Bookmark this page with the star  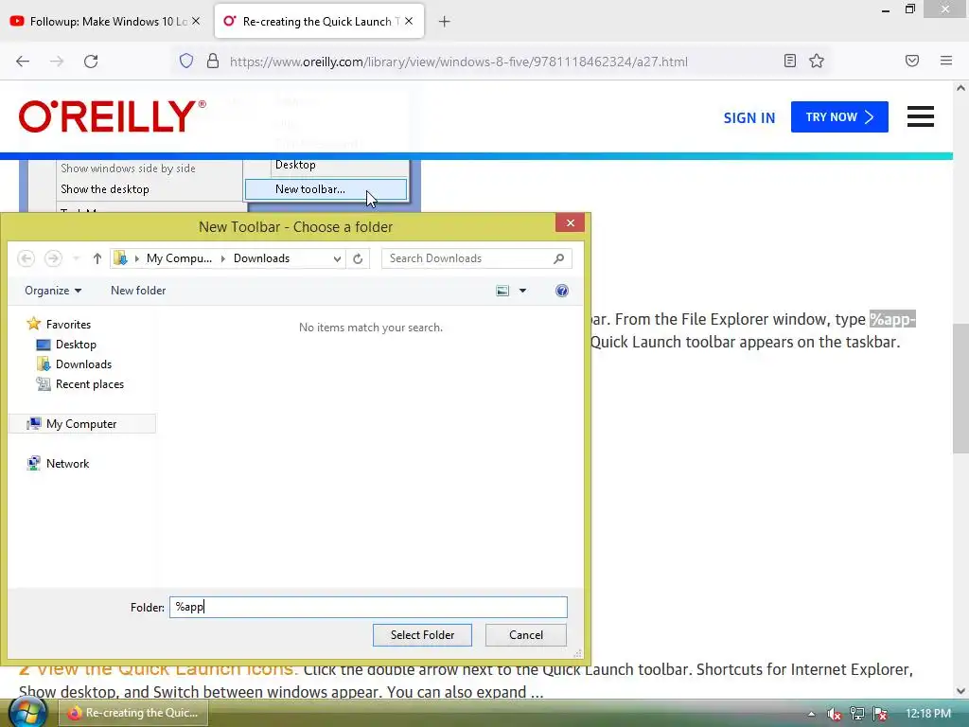pos(817,61)
